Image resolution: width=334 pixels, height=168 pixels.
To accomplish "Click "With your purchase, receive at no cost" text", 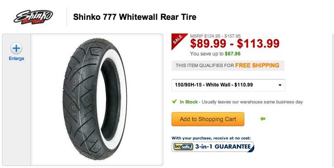I will (x=211, y=138).
